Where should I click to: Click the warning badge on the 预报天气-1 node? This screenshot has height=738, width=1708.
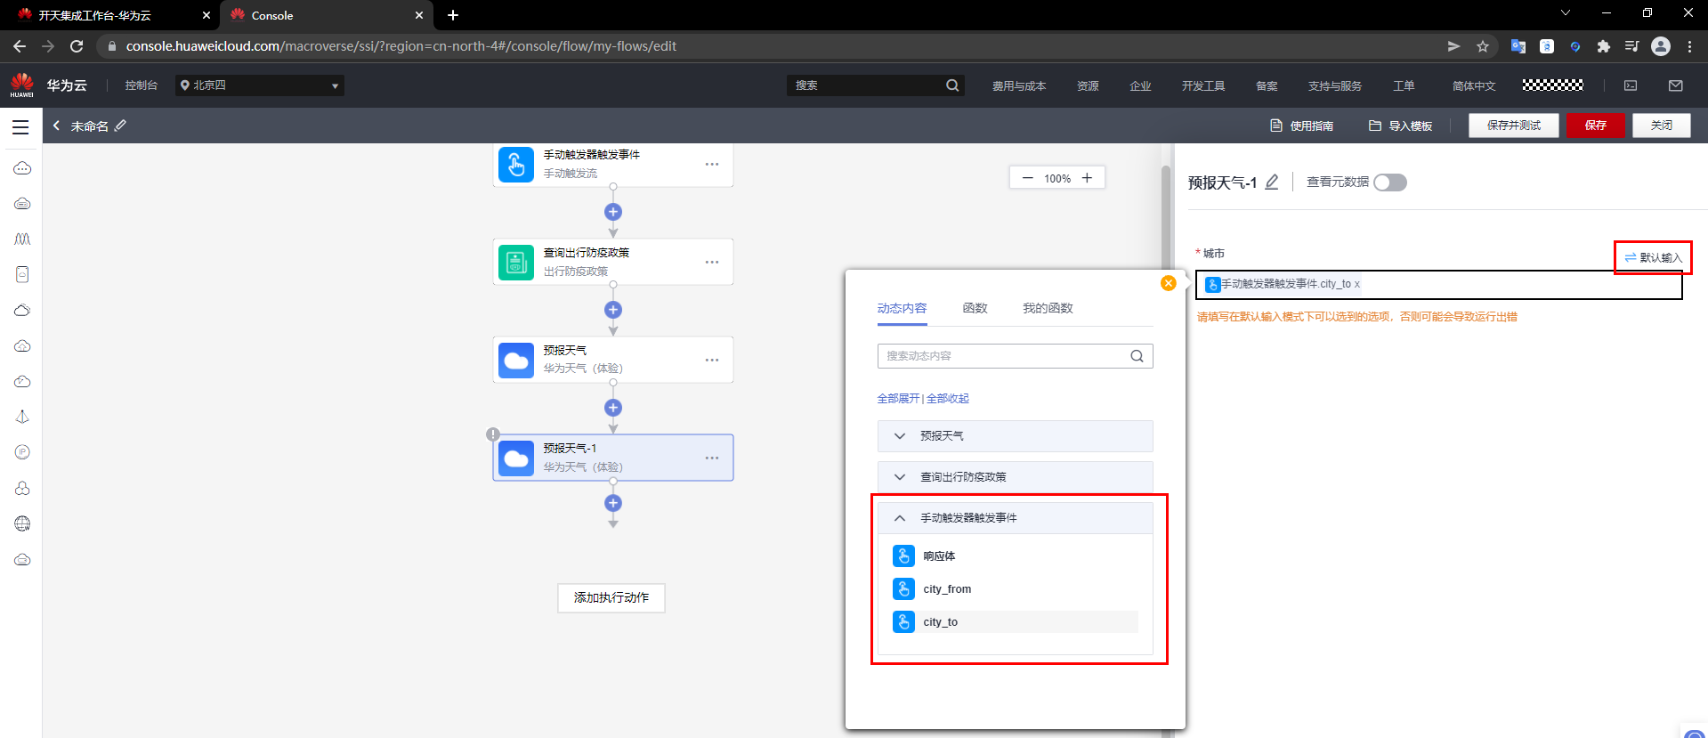[x=492, y=434]
